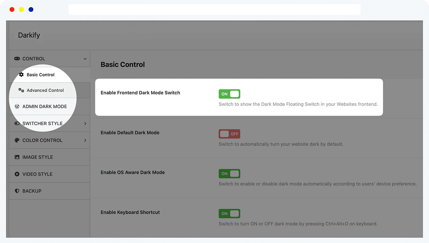
Task: Click the Enable Default Dark Mode label
Action: click(130, 132)
